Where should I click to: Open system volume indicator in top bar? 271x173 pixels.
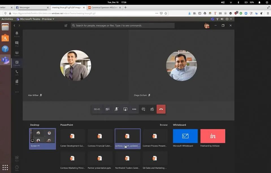(x=223, y=3)
